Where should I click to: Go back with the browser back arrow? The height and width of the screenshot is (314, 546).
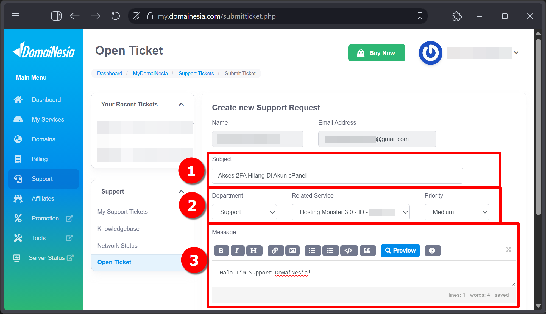pyautogui.click(x=75, y=16)
